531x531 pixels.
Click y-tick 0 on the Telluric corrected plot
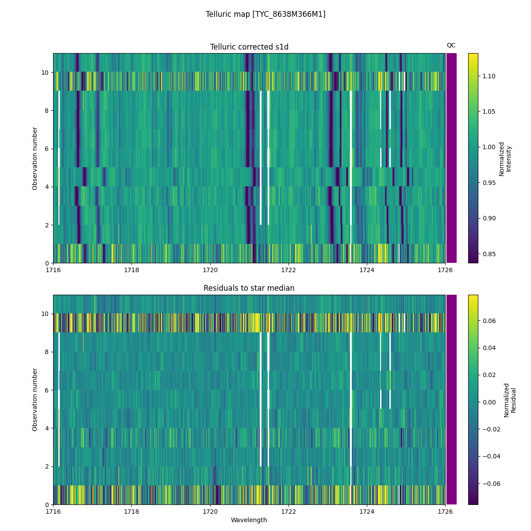[x=48, y=263]
